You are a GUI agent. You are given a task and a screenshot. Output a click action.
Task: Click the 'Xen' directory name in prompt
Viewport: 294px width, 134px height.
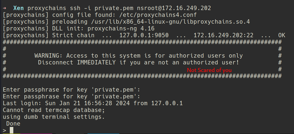tap(18, 8)
